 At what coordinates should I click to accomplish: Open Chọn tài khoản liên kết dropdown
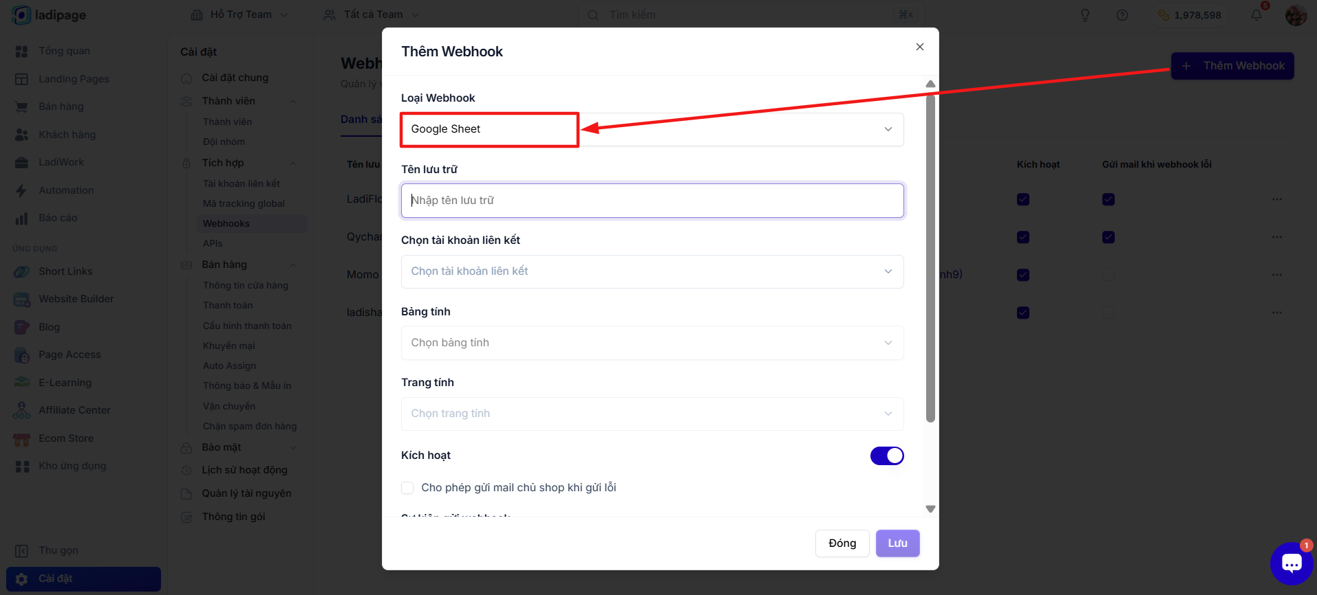[x=652, y=271]
